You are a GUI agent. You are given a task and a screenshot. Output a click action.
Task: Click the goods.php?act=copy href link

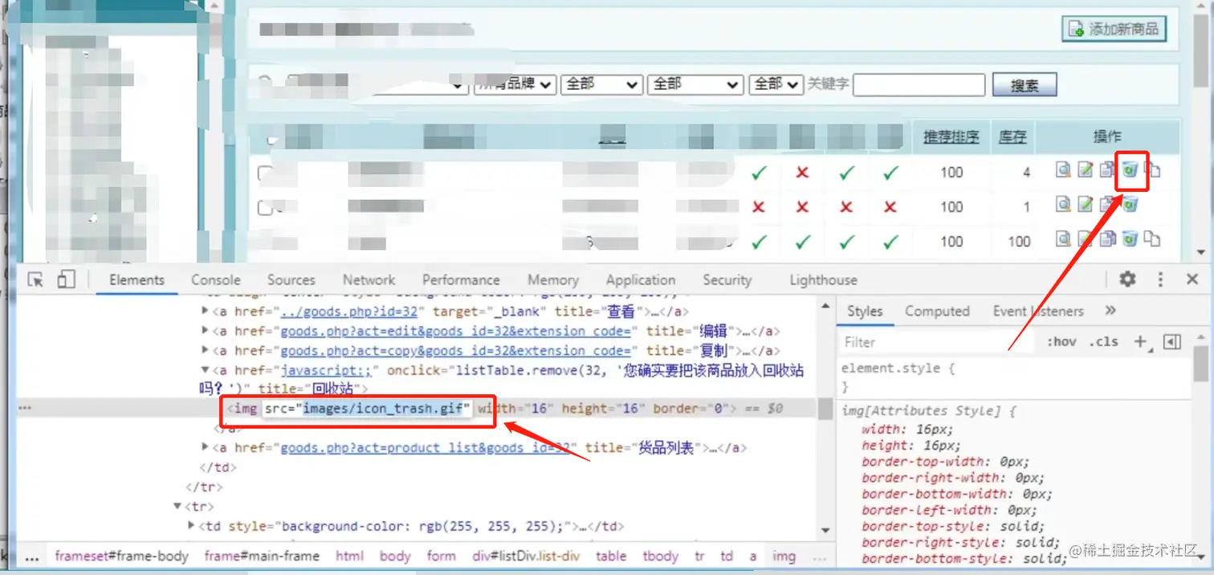click(x=458, y=350)
